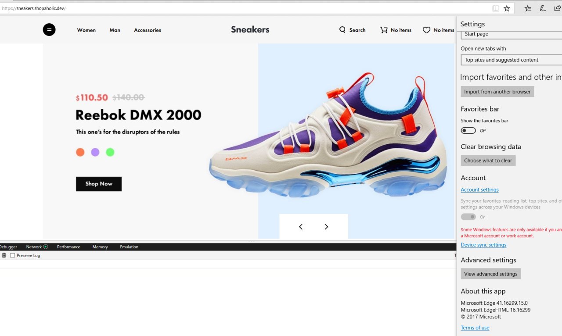Open the Emulation tab
The height and width of the screenshot is (336, 562).
[x=129, y=247]
